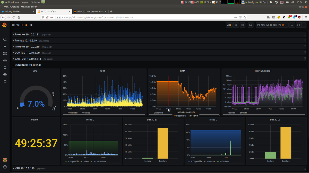The width and height of the screenshot is (309, 173).
Task: Open the RAM panel title menu
Action: tap(183, 71)
